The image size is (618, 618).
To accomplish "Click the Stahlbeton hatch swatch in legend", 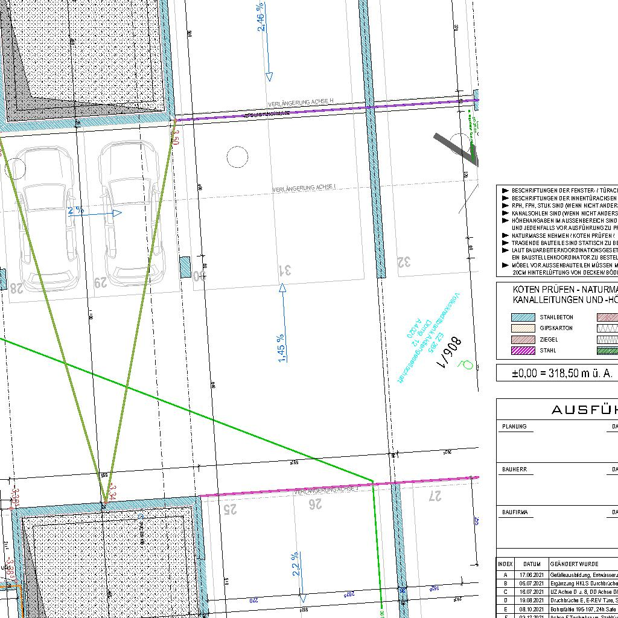I will point(523,317).
